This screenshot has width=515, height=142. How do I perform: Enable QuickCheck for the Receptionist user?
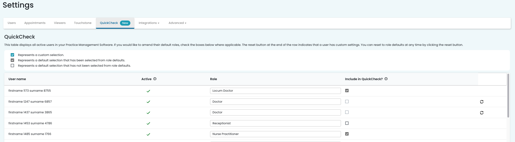coord(347,123)
